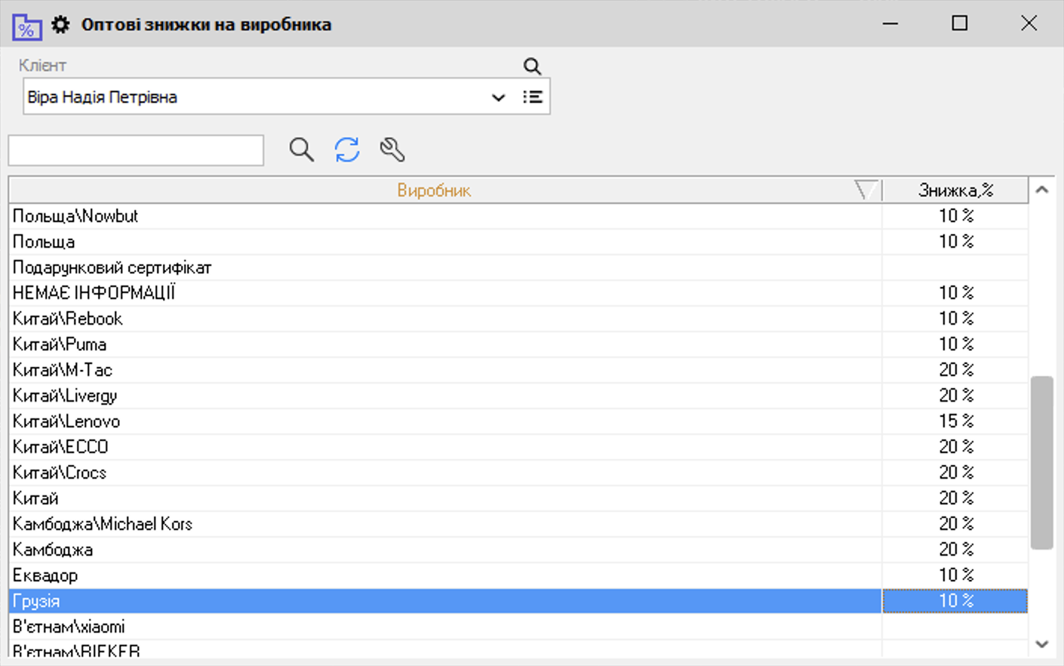This screenshot has height=666, width=1064.
Task: Click the vertical scrollbar thumb
Action: click(1042, 462)
